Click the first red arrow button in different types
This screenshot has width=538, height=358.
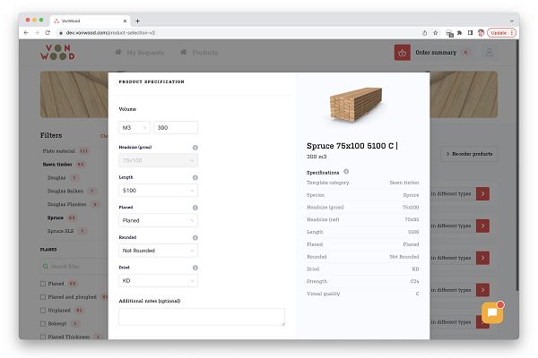coord(482,194)
